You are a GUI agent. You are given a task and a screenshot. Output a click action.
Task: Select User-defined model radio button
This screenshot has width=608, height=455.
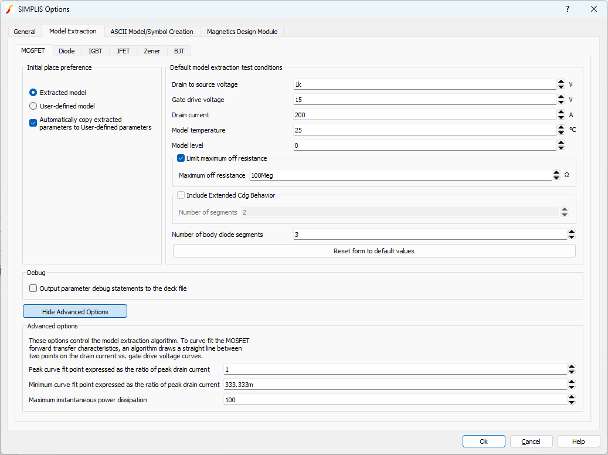pos(33,106)
